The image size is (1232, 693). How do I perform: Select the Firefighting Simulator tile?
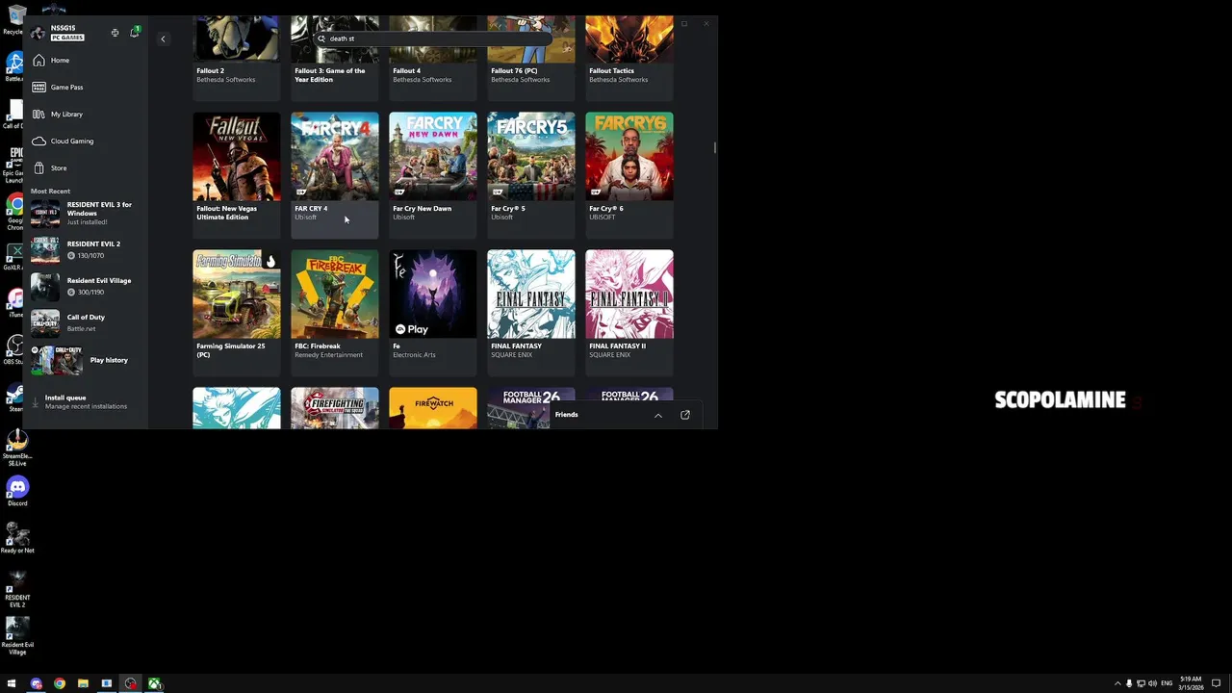coord(335,408)
